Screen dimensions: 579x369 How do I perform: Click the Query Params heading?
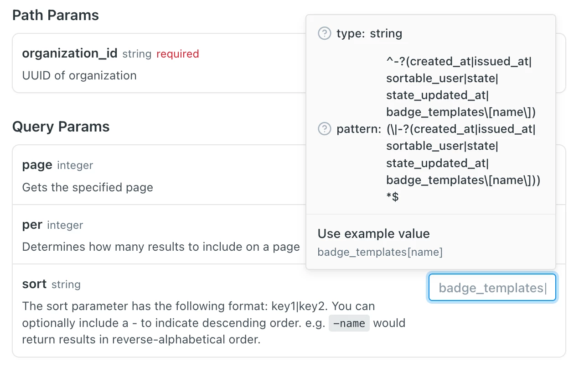[x=61, y=127]
